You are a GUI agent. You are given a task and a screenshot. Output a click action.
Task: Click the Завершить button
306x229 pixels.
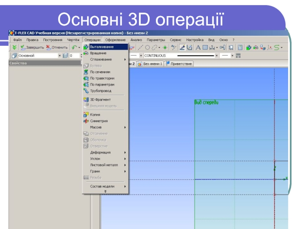pos(32,48)
